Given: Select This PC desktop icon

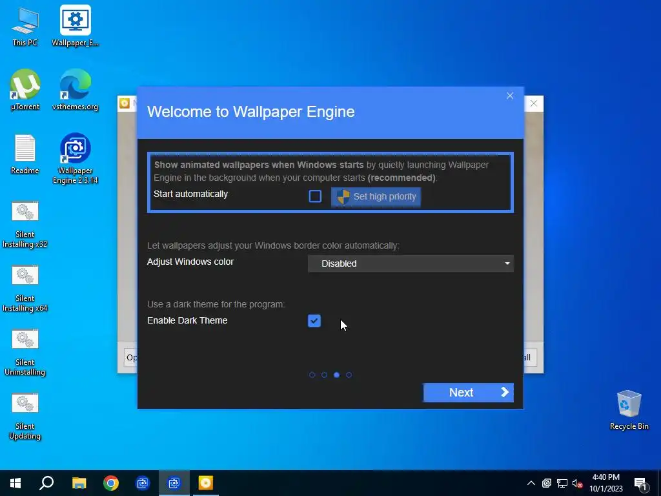Looking at the screenshot, I should tap(25, 26).
